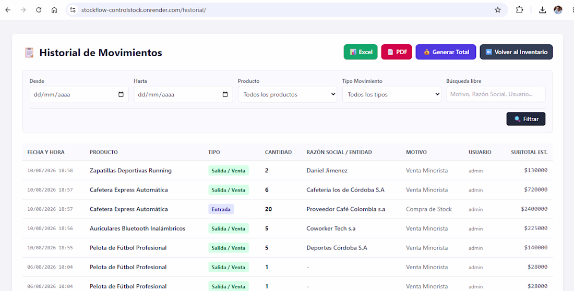Click the MOTIVO column header
The width and height of the screenshot is (574, 291).
(x=416, y=152)
